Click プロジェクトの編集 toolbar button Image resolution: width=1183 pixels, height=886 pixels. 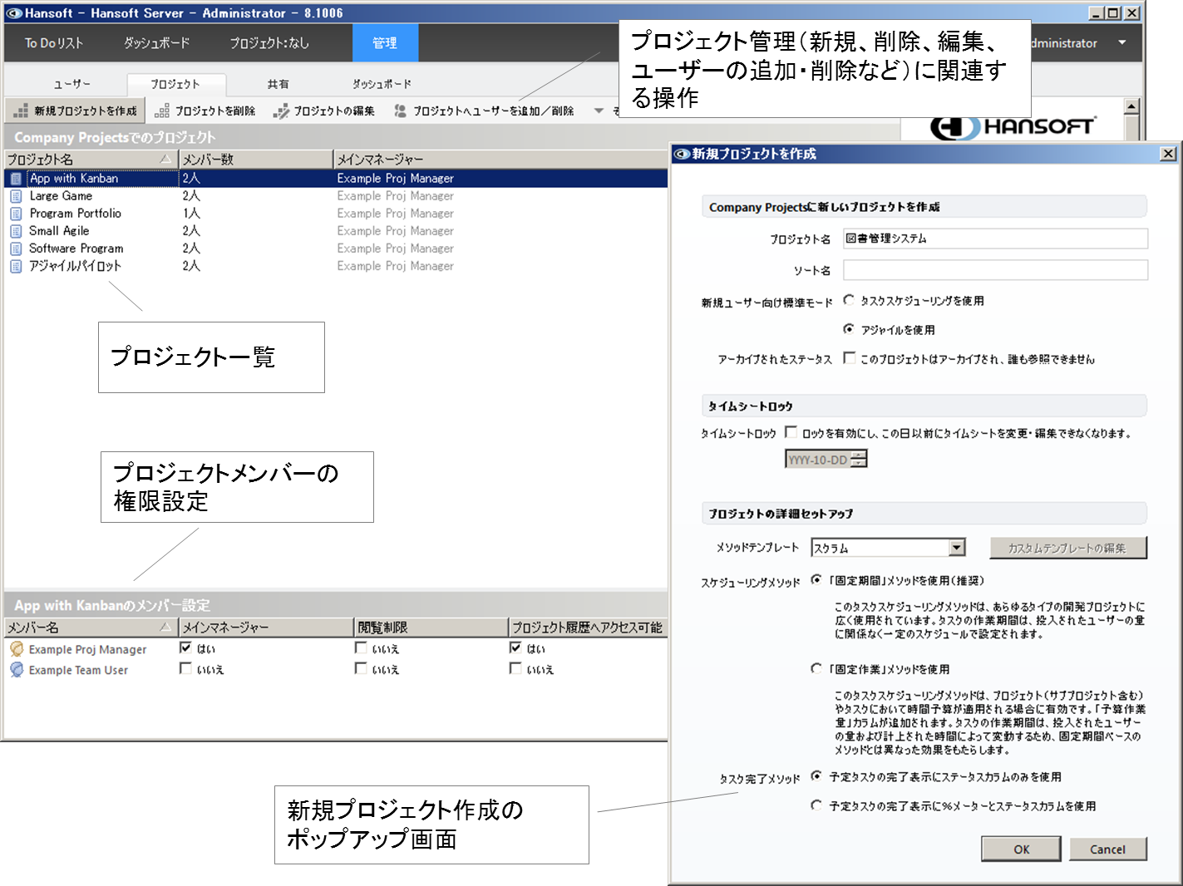pos(324,111)
